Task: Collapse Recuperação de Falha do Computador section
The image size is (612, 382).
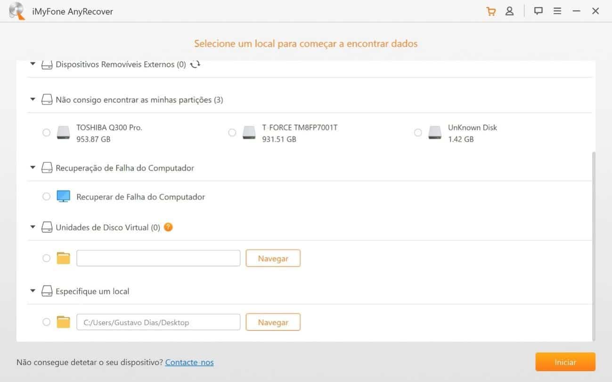Action: pos(33,167)
